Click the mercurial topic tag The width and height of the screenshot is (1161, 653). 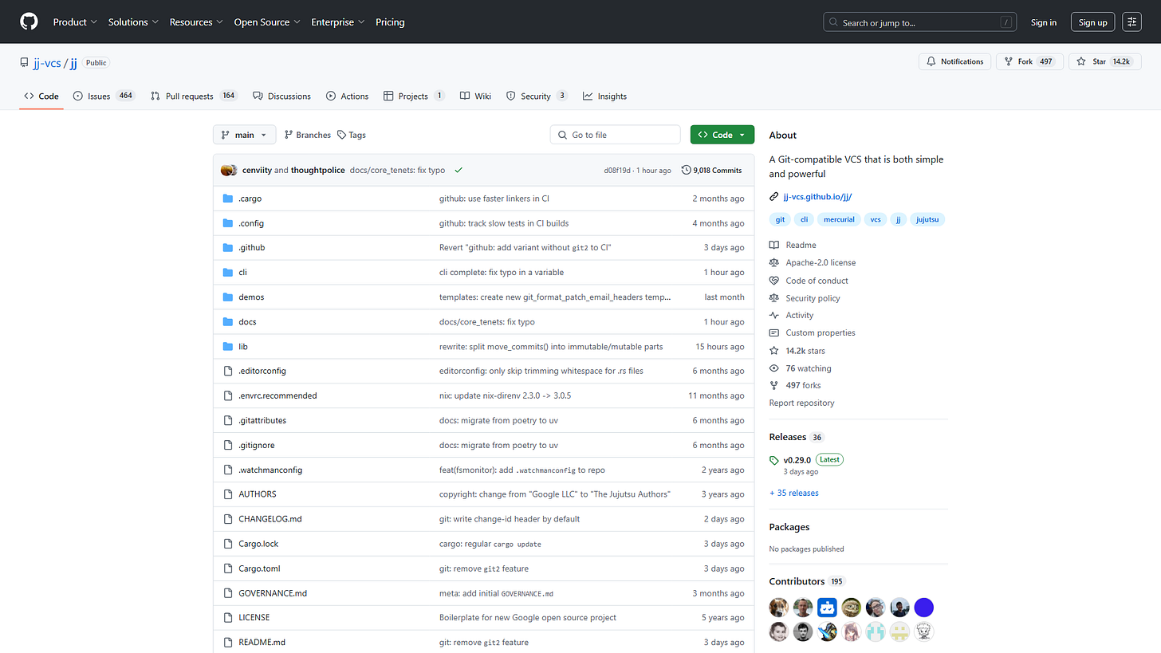tap(839, 219)
